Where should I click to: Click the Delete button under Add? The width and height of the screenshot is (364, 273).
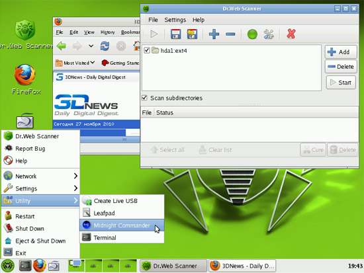point(341,67)
